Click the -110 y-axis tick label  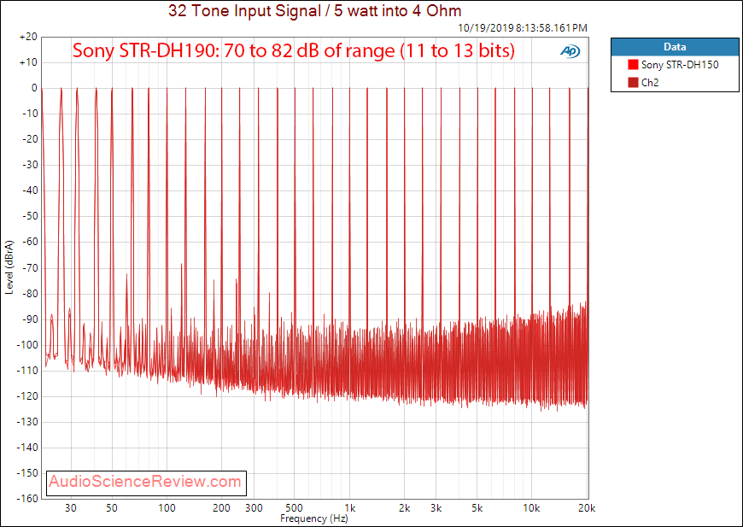(x=27, y=371)
